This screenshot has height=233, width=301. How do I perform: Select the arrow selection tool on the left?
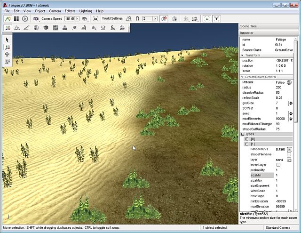pyautogui.click(x=8, y=40)
